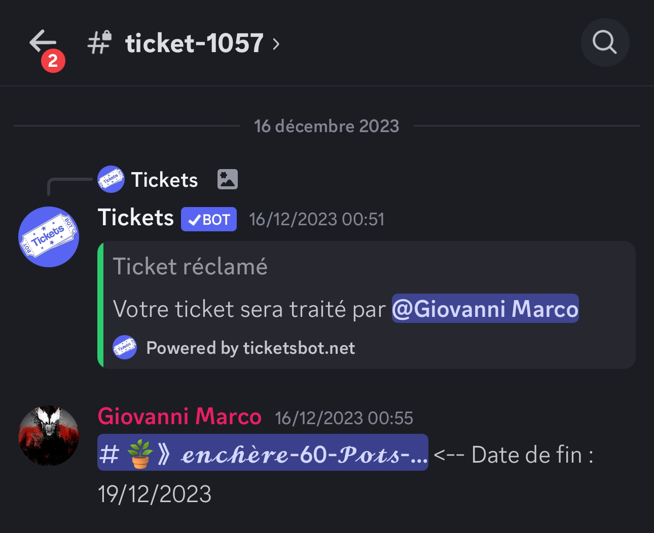Open Giovanni Marco's profile picture

pyautogui.click(x=49, y=435)
